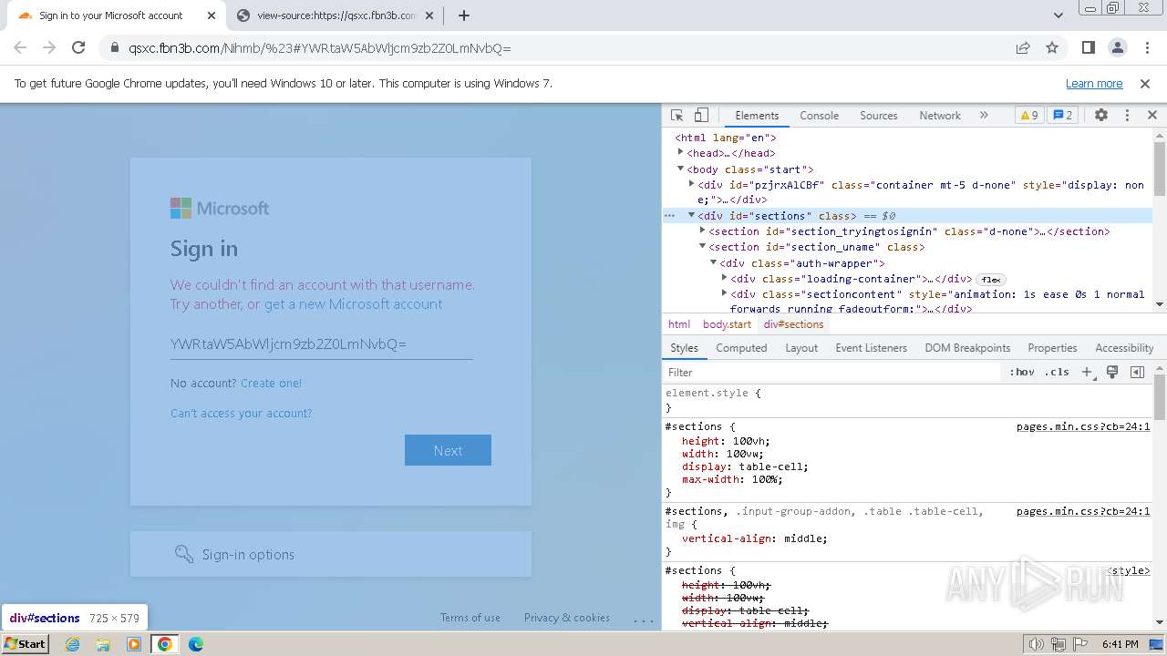Open the Layout tab
Screen dimensions: 1167x656
[801, 348]
